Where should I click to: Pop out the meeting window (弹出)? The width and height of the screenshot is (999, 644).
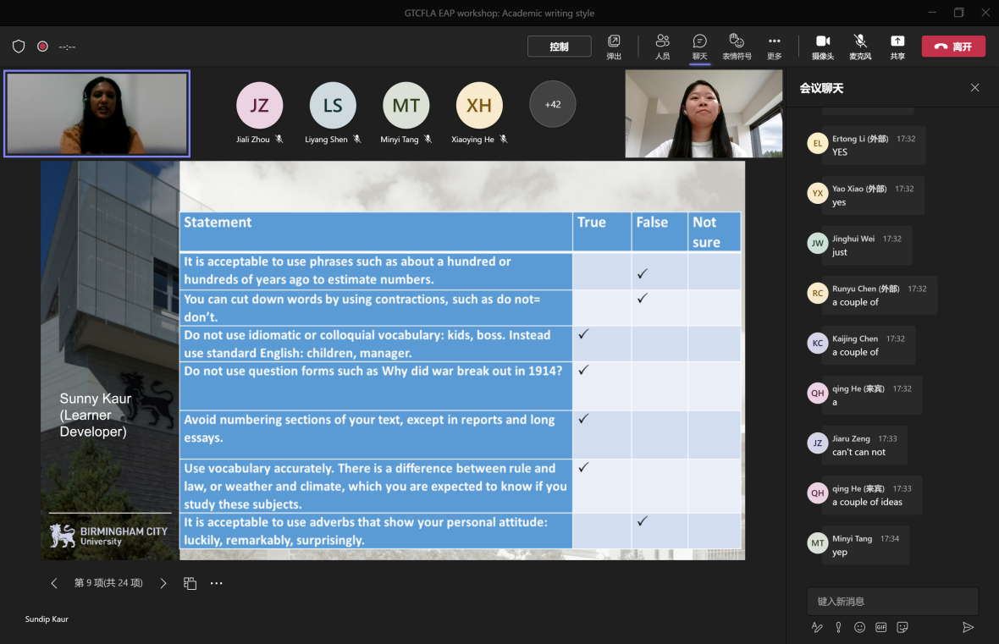tap(614, 46)
